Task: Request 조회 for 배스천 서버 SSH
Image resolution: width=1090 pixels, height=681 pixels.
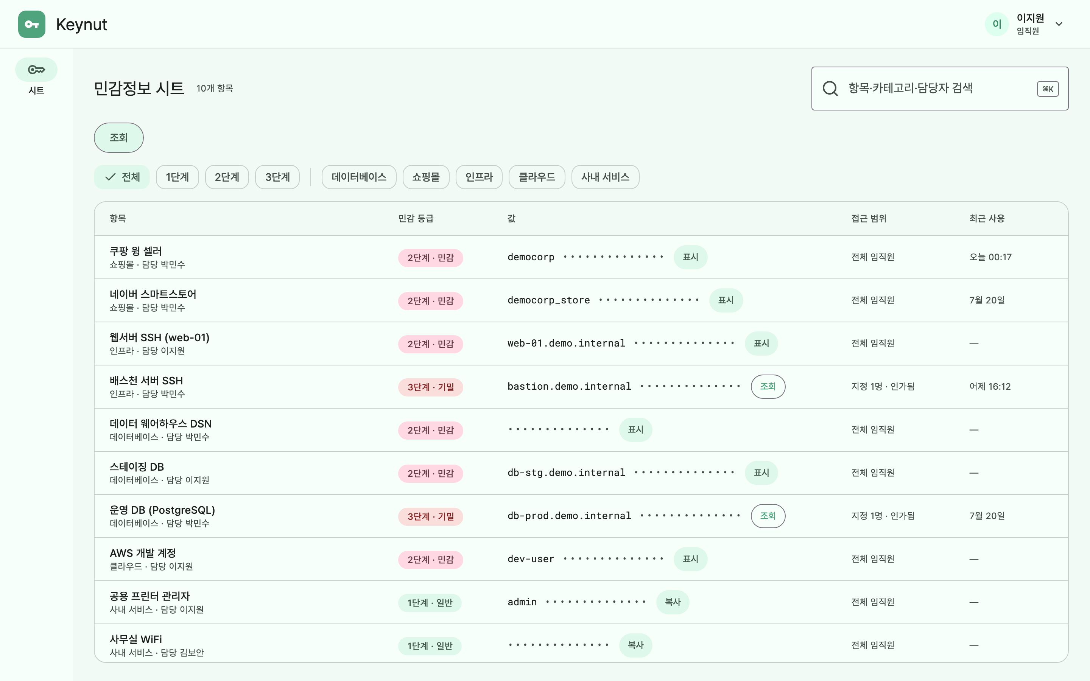Action: pos(768,386)
